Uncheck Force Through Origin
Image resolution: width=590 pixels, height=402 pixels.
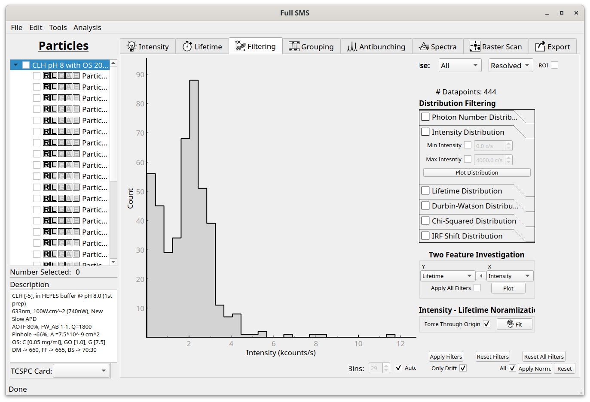[486, 324]
